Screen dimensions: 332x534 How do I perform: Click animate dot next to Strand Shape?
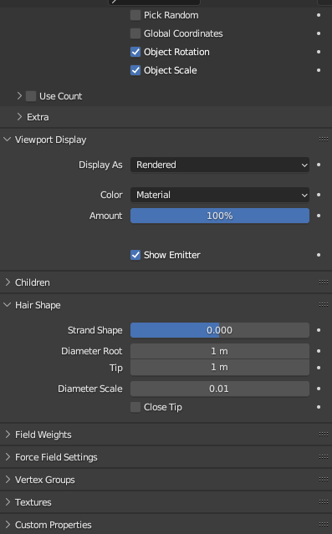(319, 330)
